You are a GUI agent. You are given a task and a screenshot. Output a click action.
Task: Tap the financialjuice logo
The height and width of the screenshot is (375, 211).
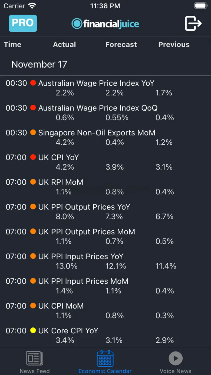(105, 24)
